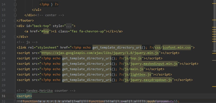Click line number 31 in the gutter

pos(4,96)
